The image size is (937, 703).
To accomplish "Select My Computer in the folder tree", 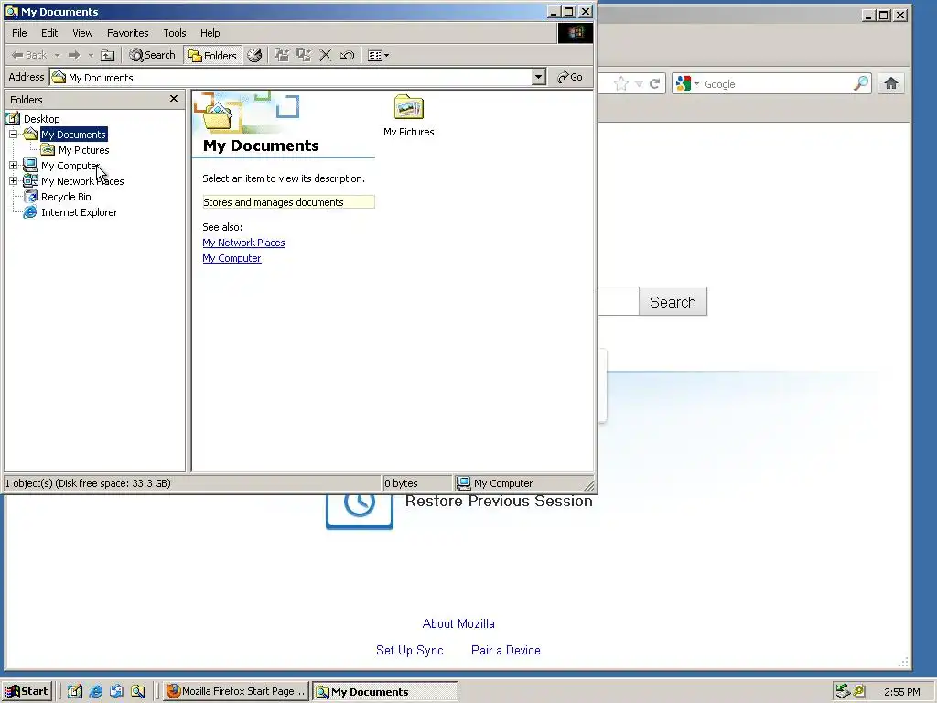I will tap(70, 166).
